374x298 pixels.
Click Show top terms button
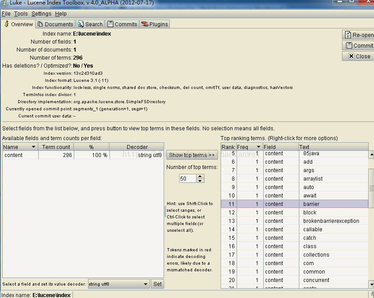[x=192, y=155]
